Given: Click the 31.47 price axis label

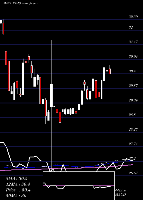Looking at the screenshot, I should tap(133, 42).
